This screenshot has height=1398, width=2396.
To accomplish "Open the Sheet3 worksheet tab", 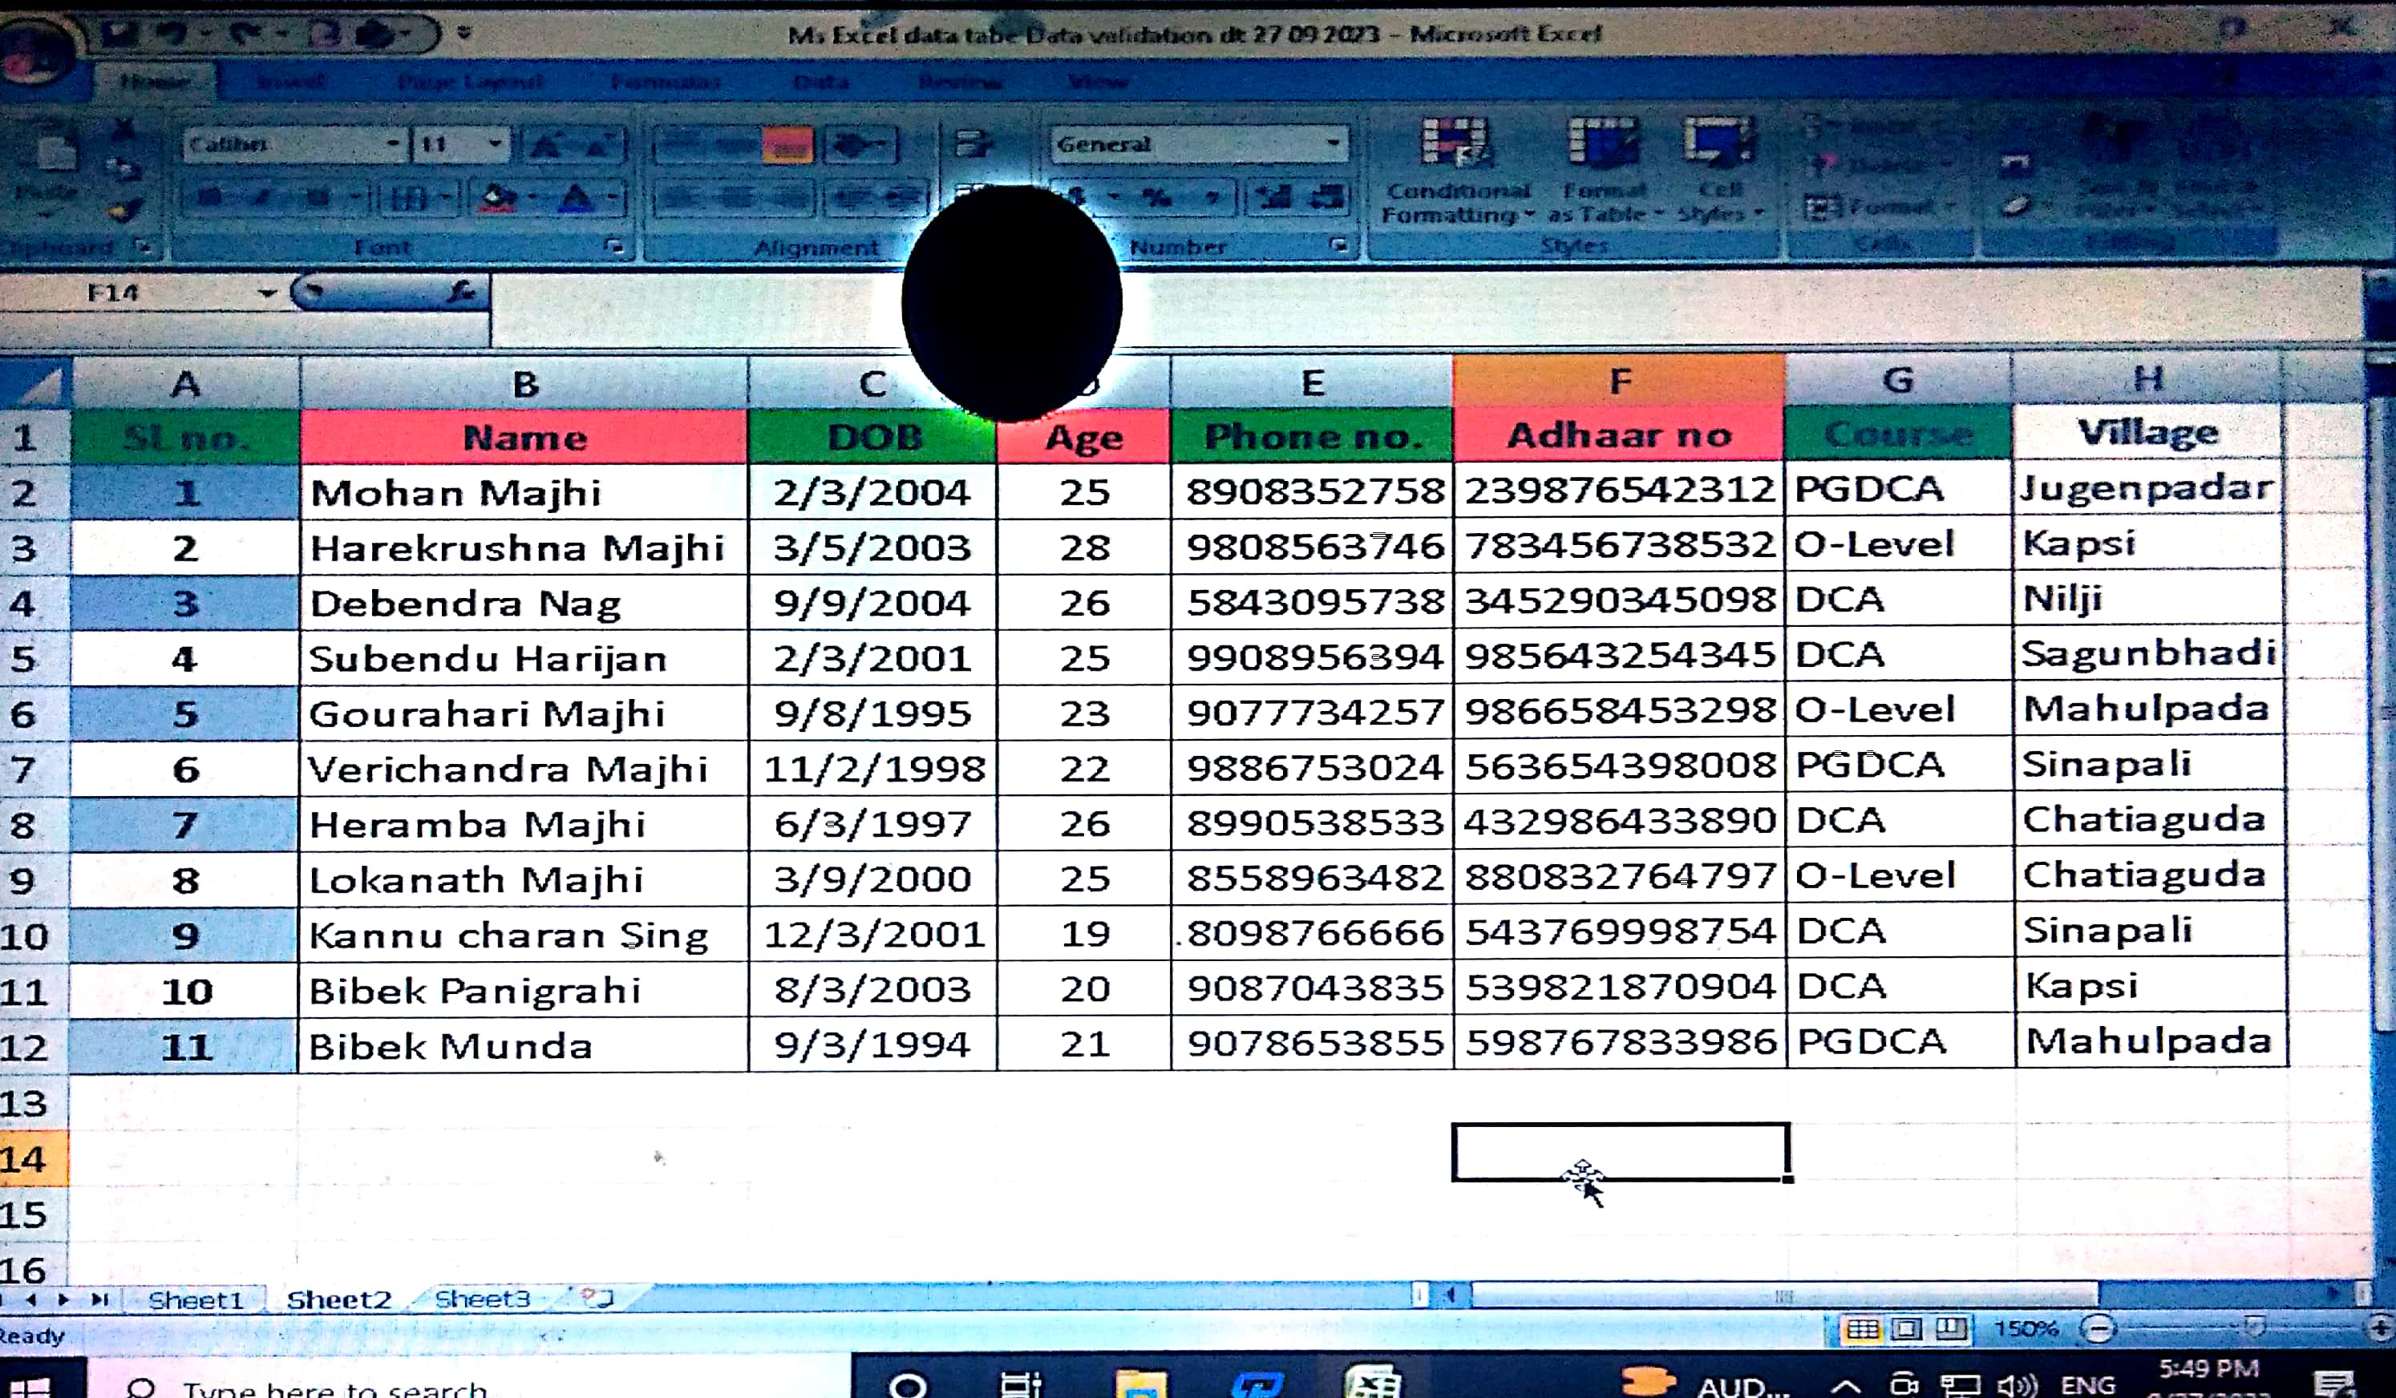I will [482, 1299].
